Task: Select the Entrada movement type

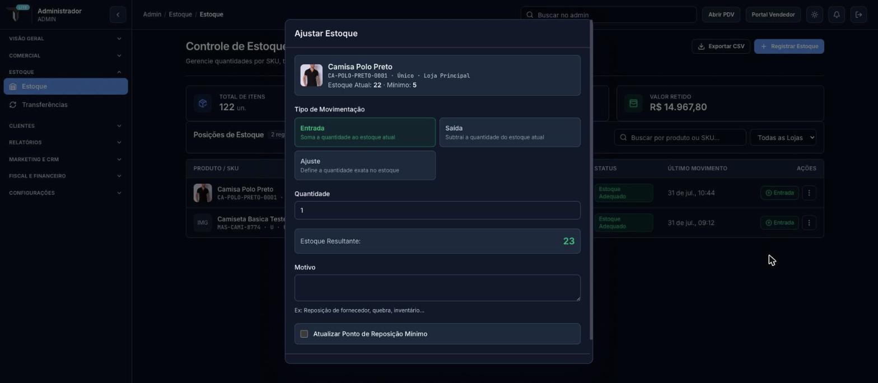Action: tap(365, 132)
